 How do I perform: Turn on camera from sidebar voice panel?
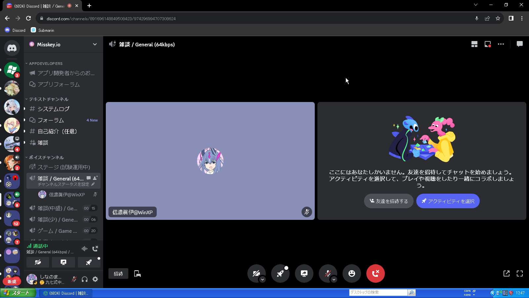coord(38,262)
